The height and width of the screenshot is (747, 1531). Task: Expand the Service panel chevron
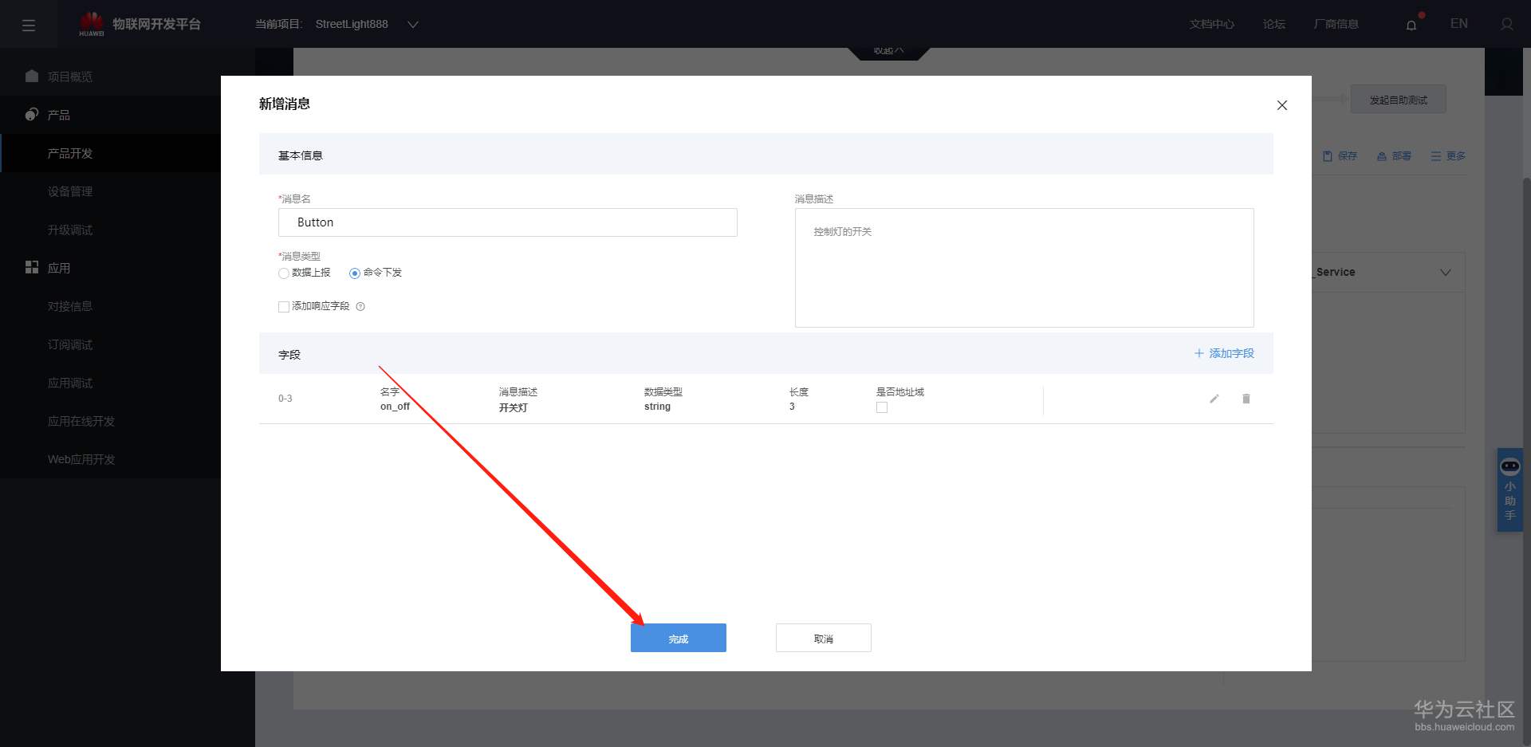[1446, 273]
